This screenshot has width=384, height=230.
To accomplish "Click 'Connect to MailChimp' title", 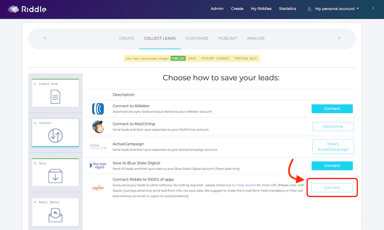I will [134, 124].
